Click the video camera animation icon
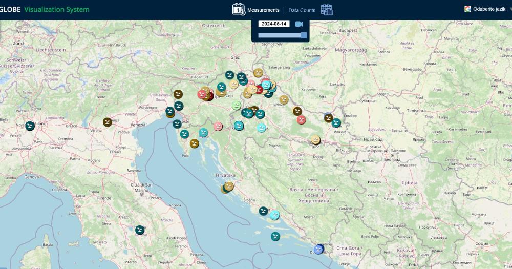The image size is (512, 269). [x=299, y=24]
